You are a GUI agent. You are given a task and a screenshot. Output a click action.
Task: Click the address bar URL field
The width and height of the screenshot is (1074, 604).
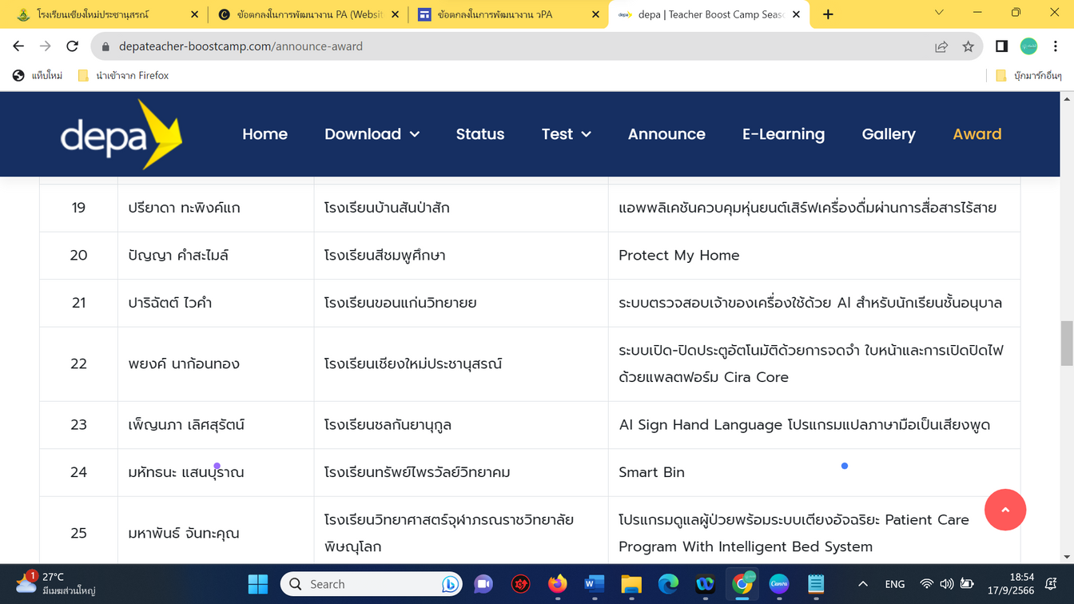pyautogui.click(x=511, y=46)
